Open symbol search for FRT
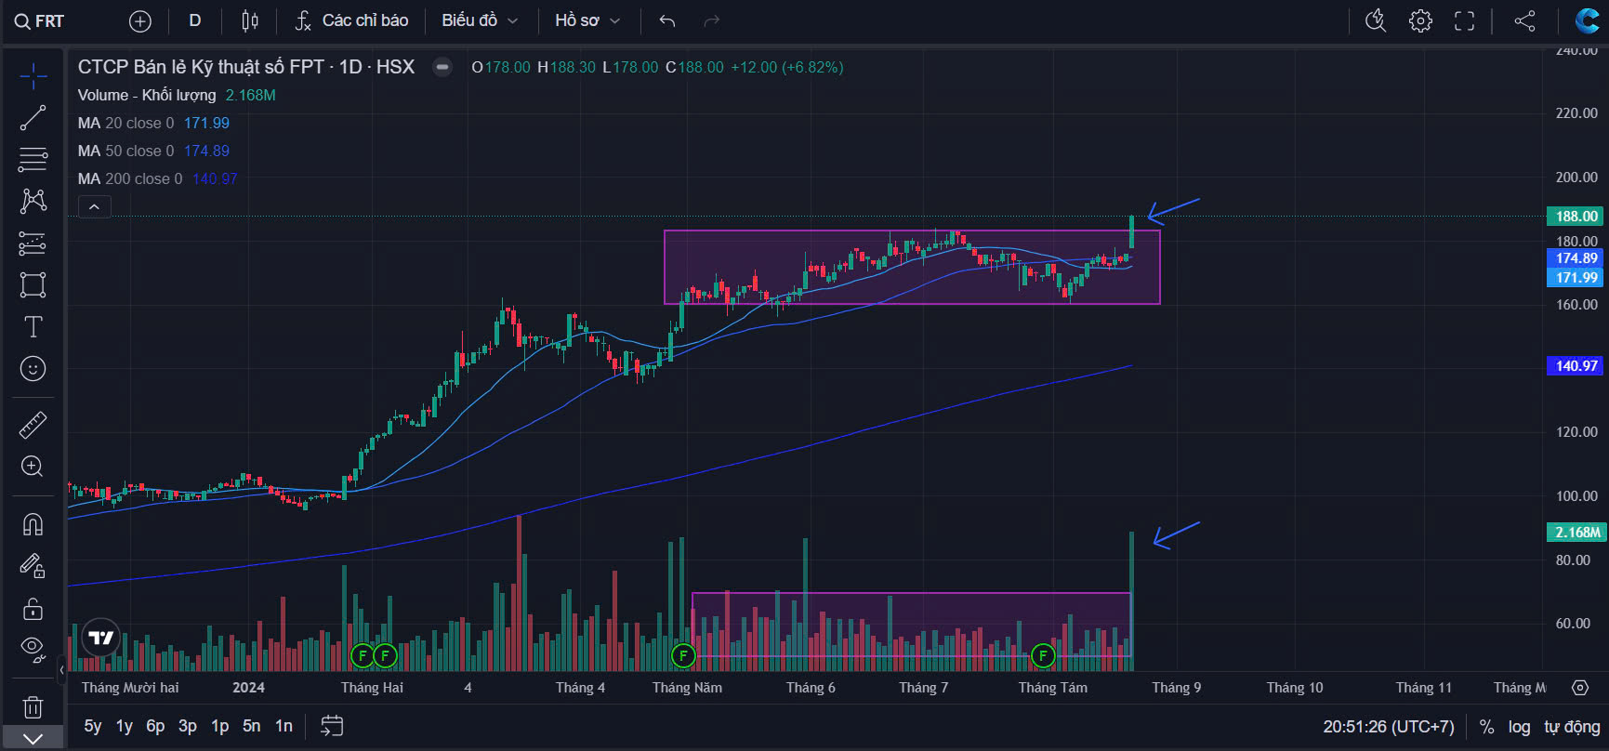This screenshot has width=1609, height=751. (x=39, y=20)
